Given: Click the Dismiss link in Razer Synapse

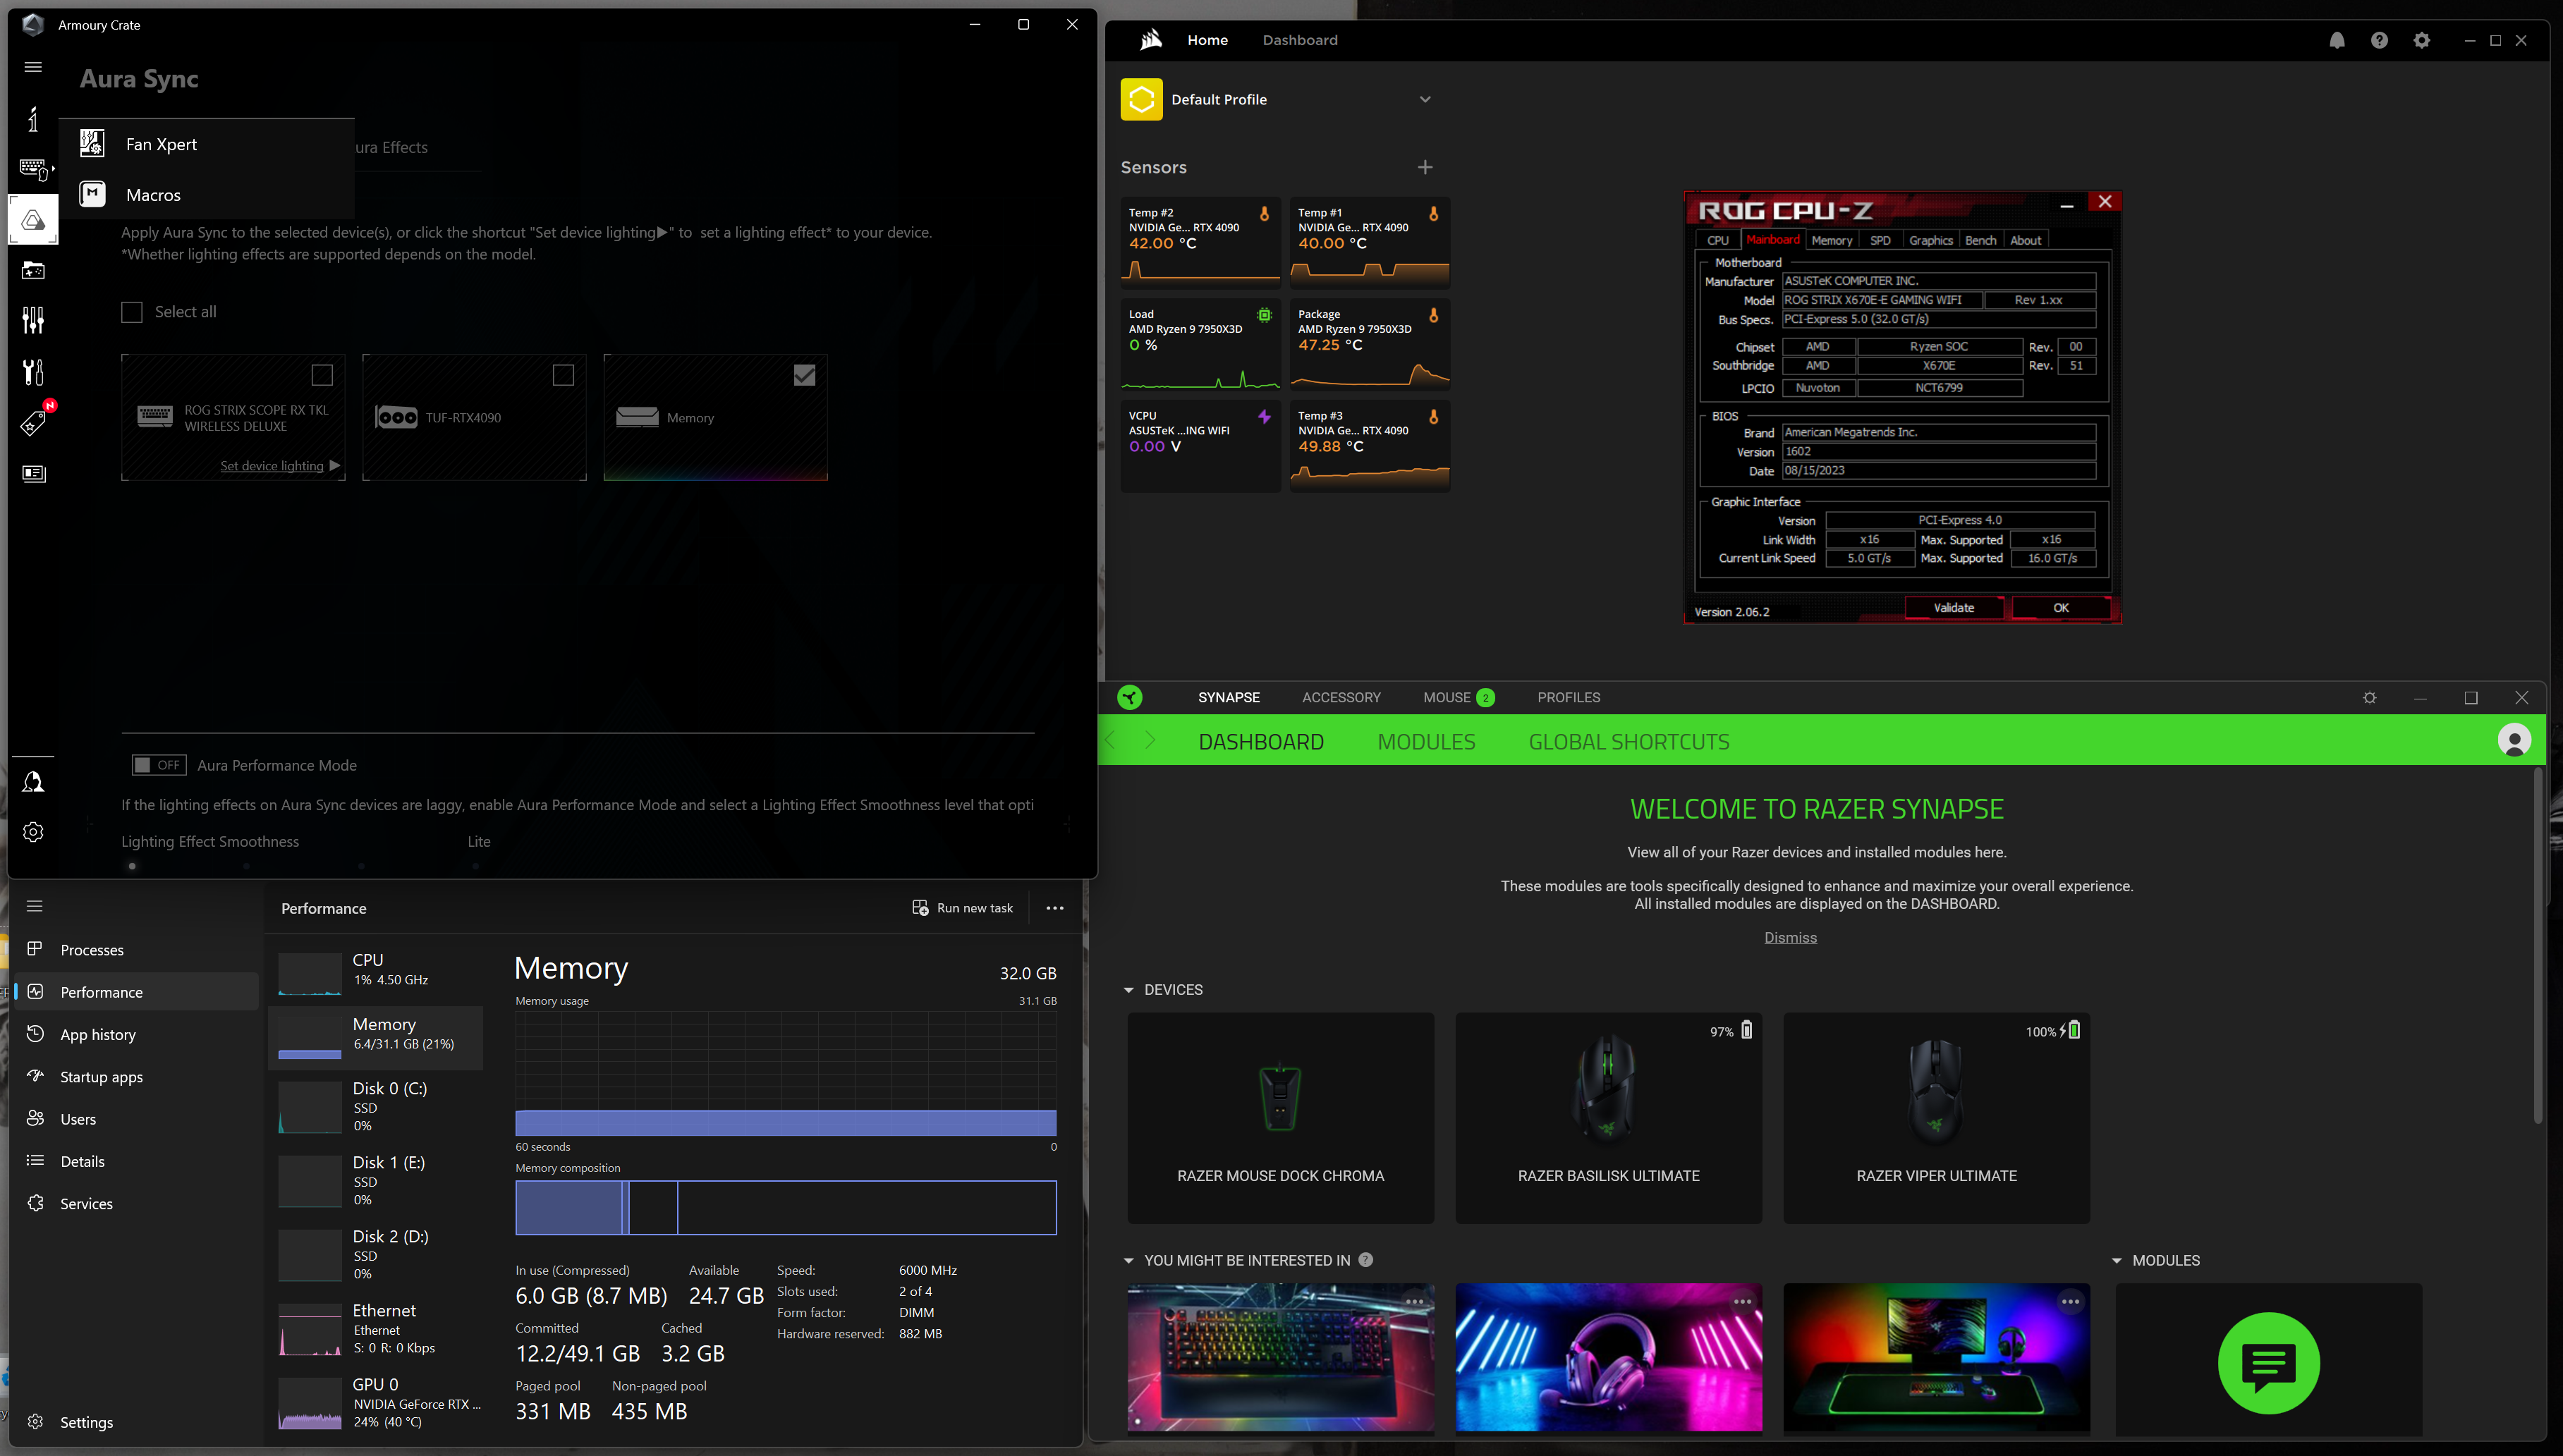Looking at the screenshot, I should 1790,937.
